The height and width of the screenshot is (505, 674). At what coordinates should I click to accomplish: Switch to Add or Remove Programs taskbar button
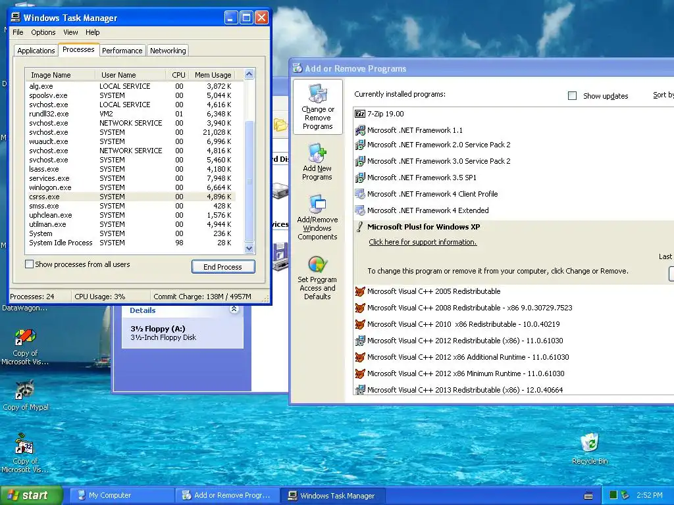click(227, 495)
